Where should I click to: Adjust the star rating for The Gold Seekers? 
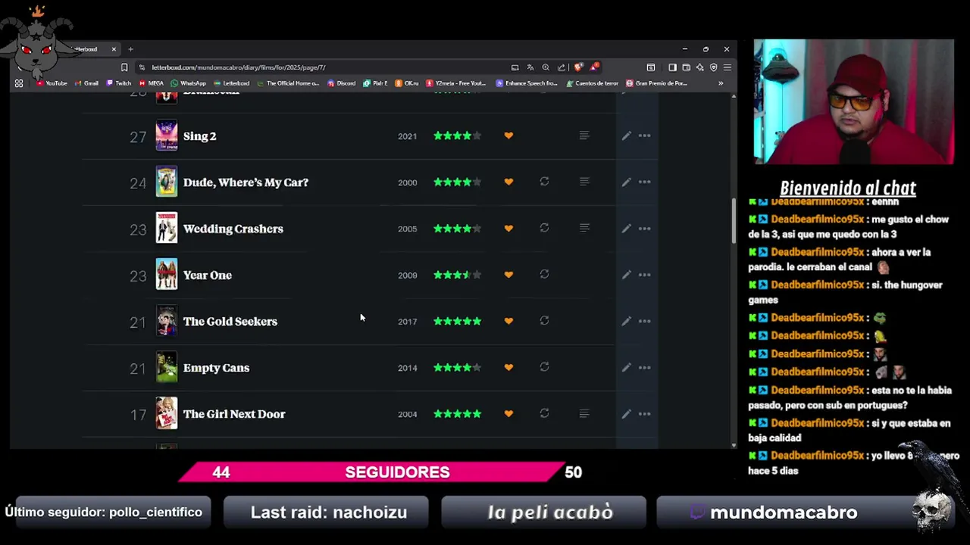(457, 321)
